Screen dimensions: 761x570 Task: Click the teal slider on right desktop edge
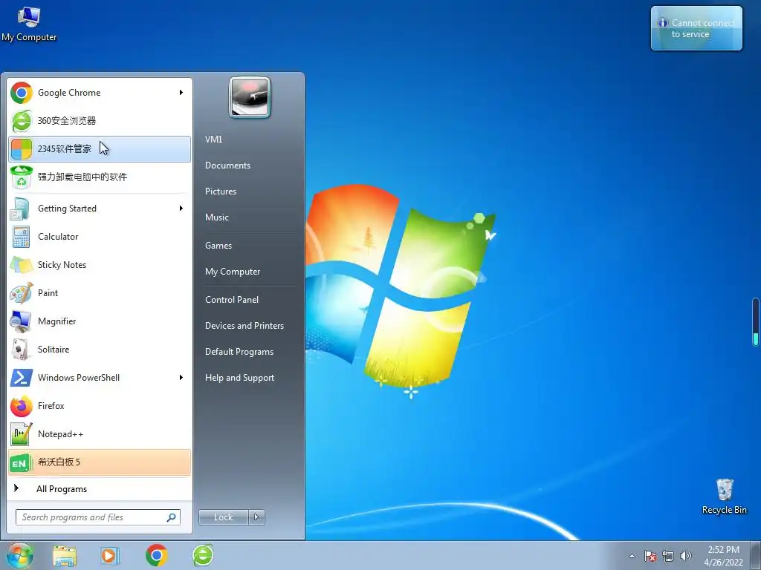point(756,322)
